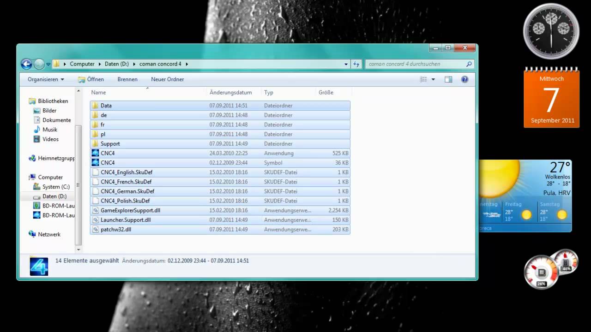Screen dimensions: 591x332
Task: Open the Organisieren menu
Action: point(46,79)
